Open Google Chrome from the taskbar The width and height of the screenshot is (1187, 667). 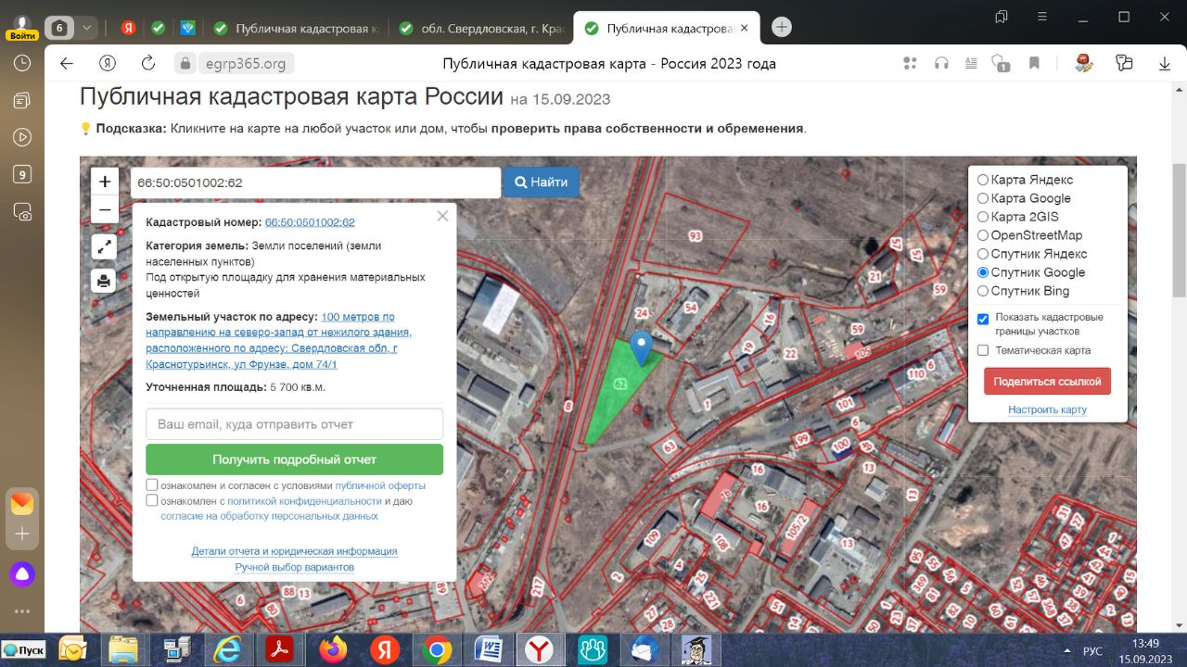pyautogui.click(x=437, y=649)
